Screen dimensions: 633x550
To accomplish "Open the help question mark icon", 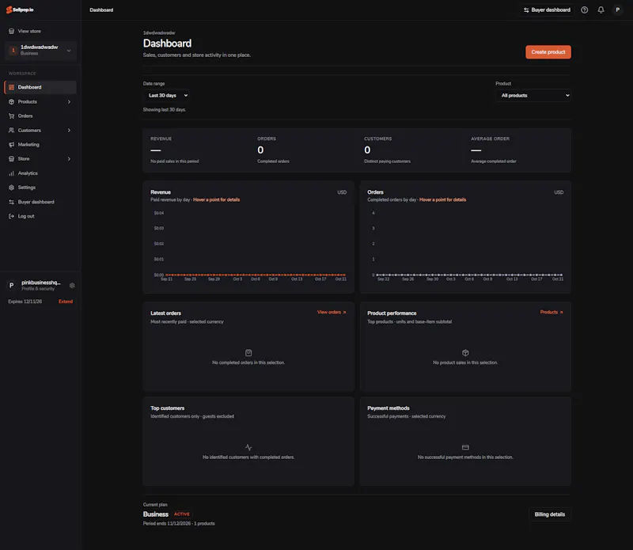I will (x=585, y=10).
